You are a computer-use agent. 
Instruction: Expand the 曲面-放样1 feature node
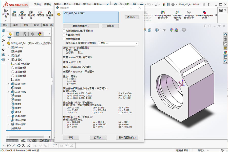click(x=8, y=116)
